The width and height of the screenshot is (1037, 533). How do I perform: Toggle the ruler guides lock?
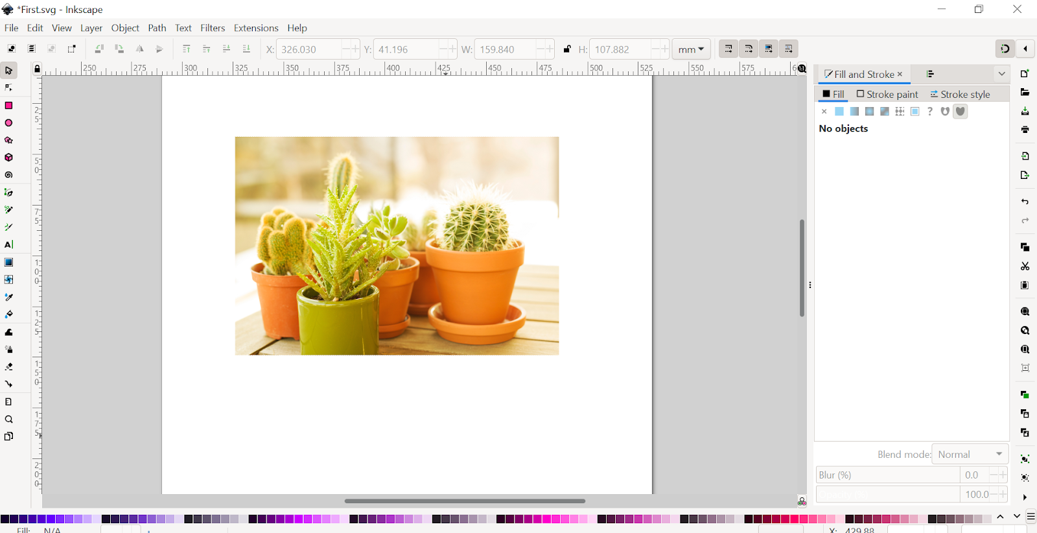[x=37, y=69]
